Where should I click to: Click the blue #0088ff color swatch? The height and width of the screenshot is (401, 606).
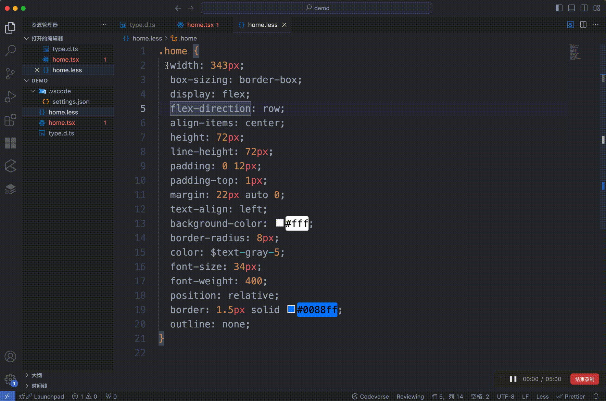tap(291, 309)
